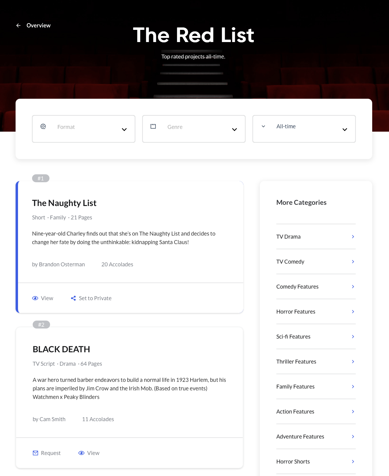Go to Horror Features category
The image size is (389, 476).
pos(296,312)
